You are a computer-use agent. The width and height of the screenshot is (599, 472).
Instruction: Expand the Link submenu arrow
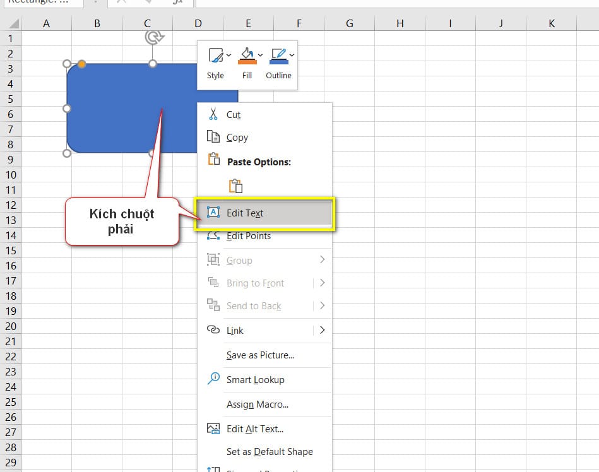pos(322,330)
